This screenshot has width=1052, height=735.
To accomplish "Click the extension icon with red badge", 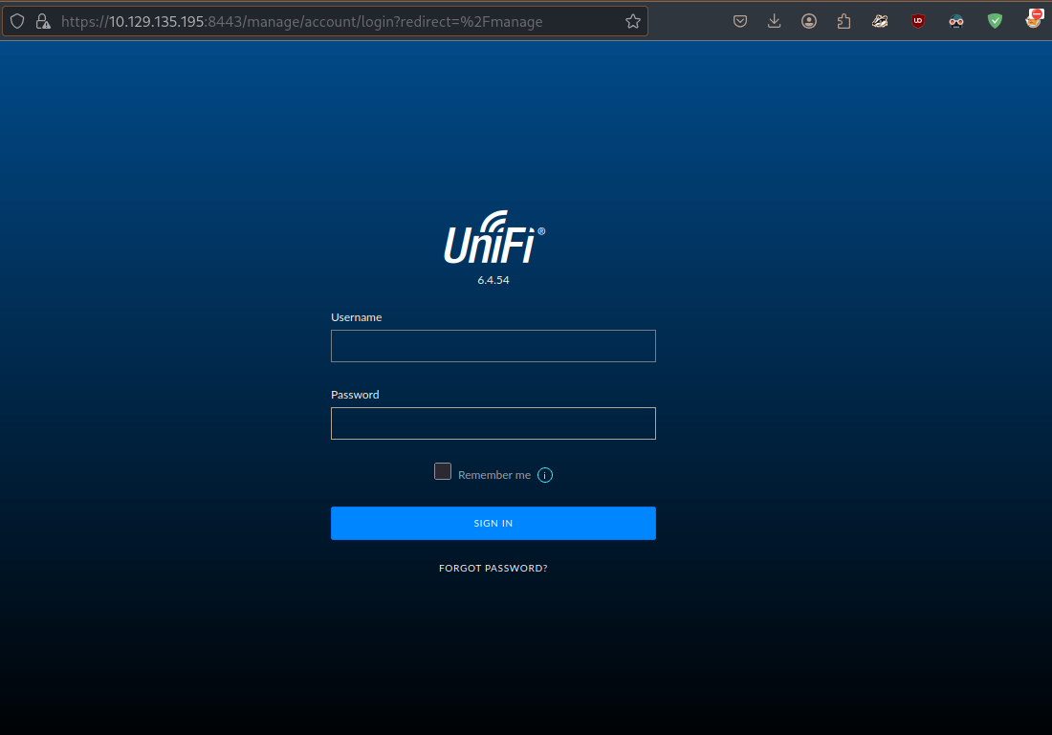I will (1033, 19).
